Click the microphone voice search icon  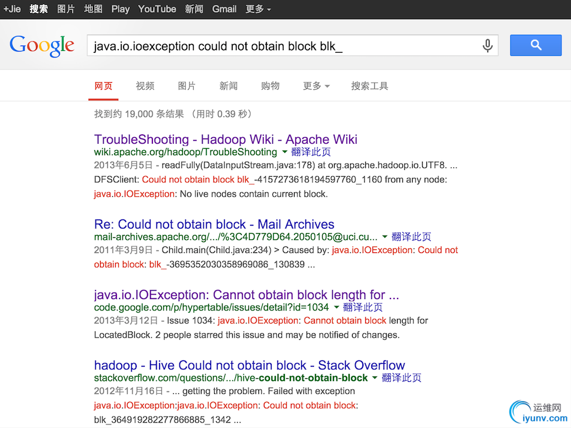coord(488,46)
